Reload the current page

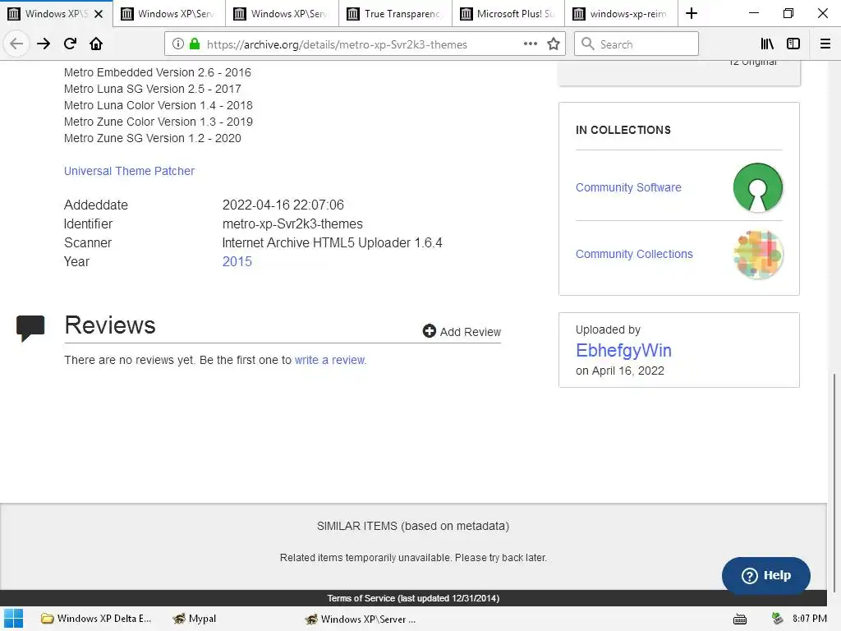click(70, 44)
